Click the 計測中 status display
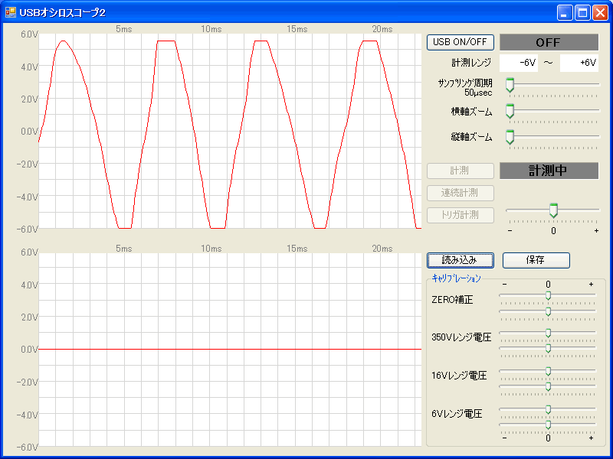The image size is (613, 459). (549, 171)
